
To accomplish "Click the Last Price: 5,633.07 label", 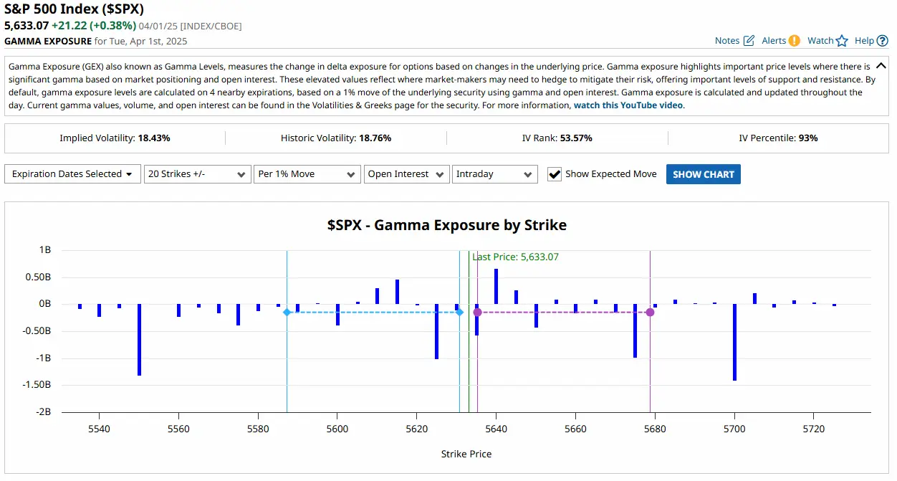I will [515, 257].
